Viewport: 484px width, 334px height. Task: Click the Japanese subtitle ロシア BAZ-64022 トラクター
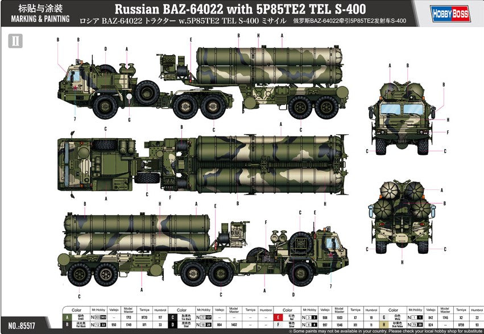point(183,21)
